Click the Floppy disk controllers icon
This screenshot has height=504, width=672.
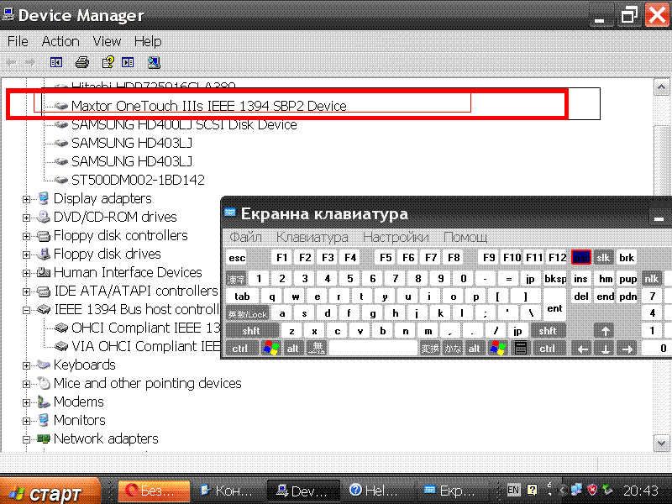44,236
